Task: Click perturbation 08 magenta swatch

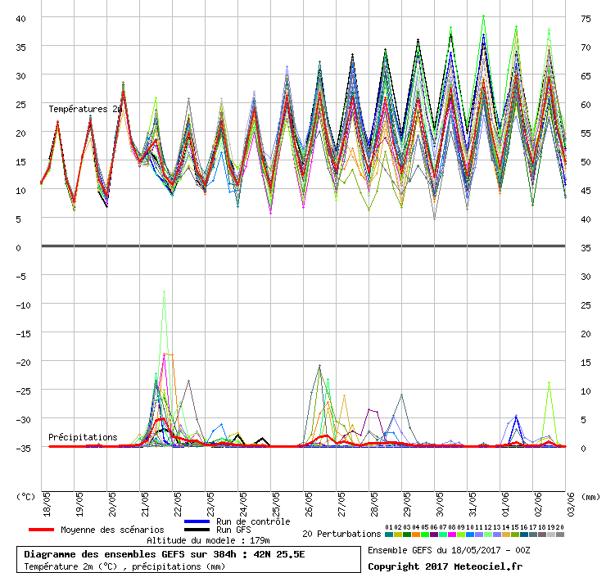Action: [452, 535]
